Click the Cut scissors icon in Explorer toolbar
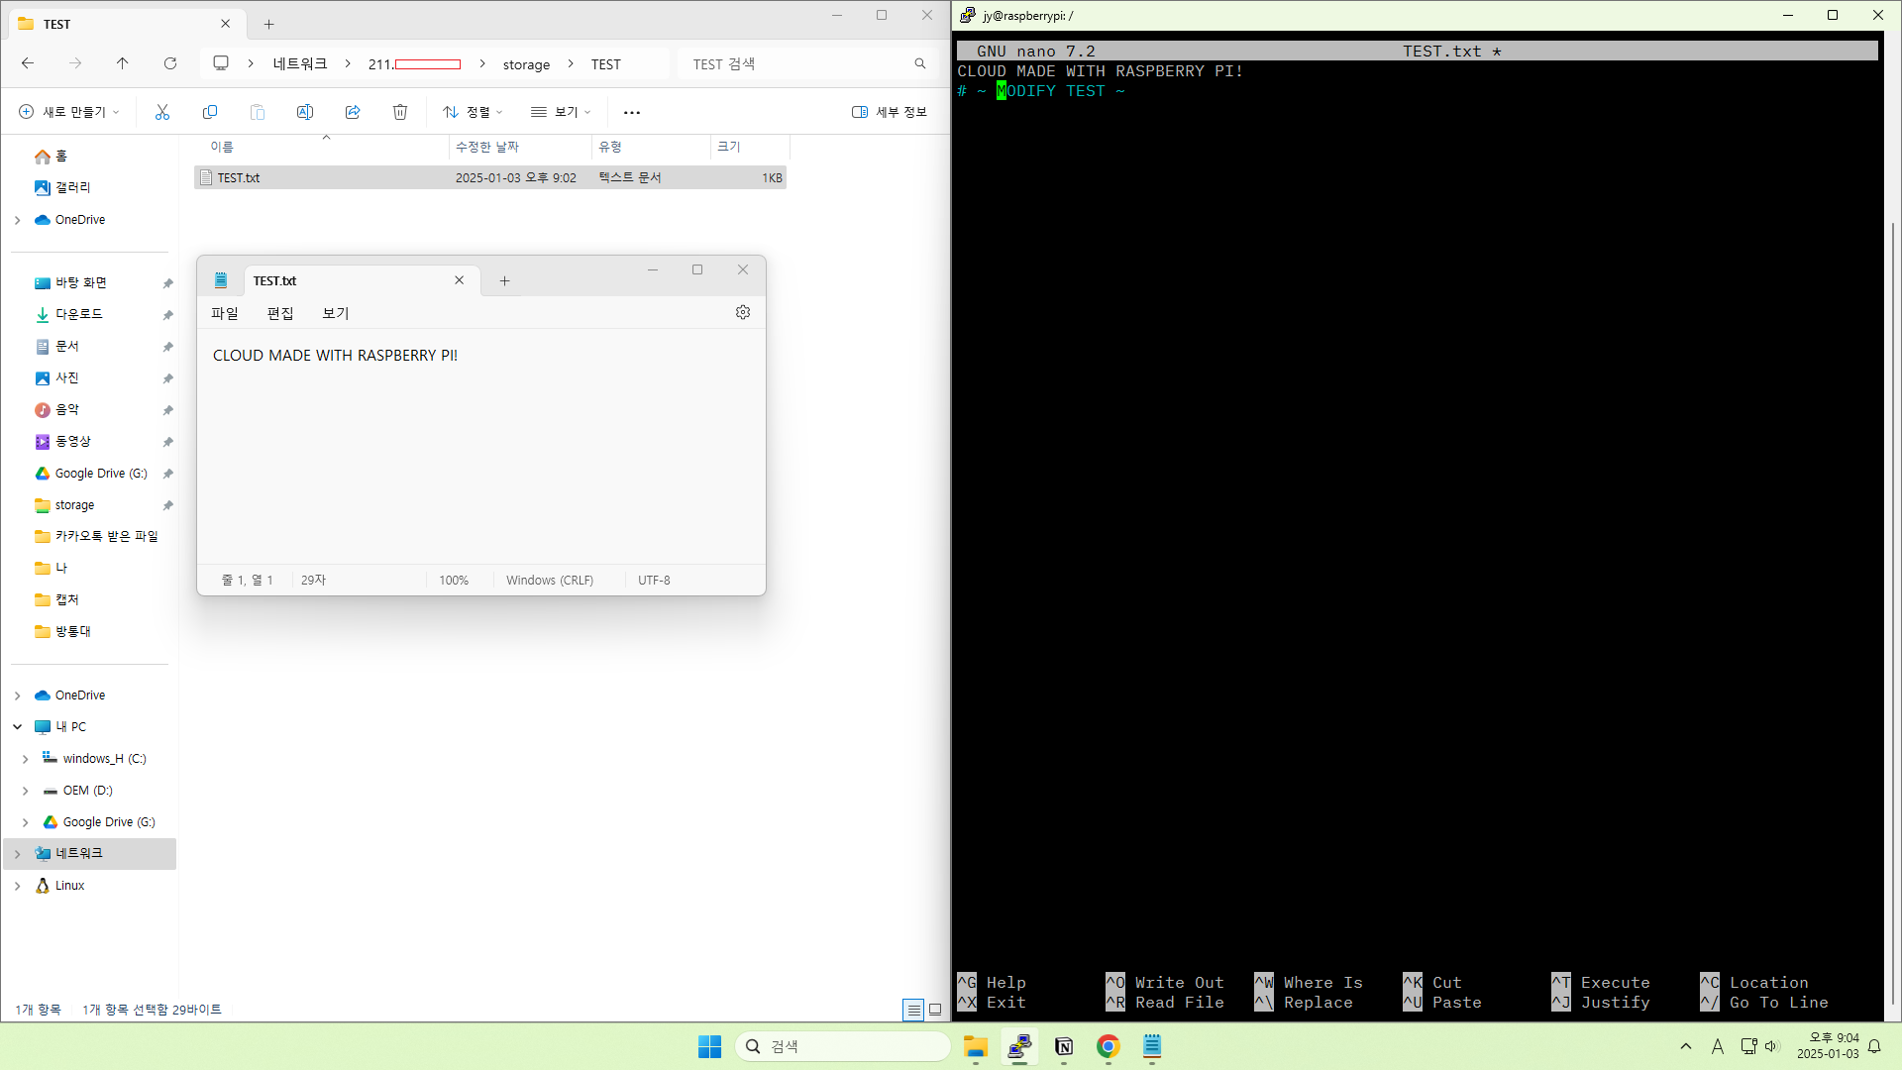 tap(162, 112)
